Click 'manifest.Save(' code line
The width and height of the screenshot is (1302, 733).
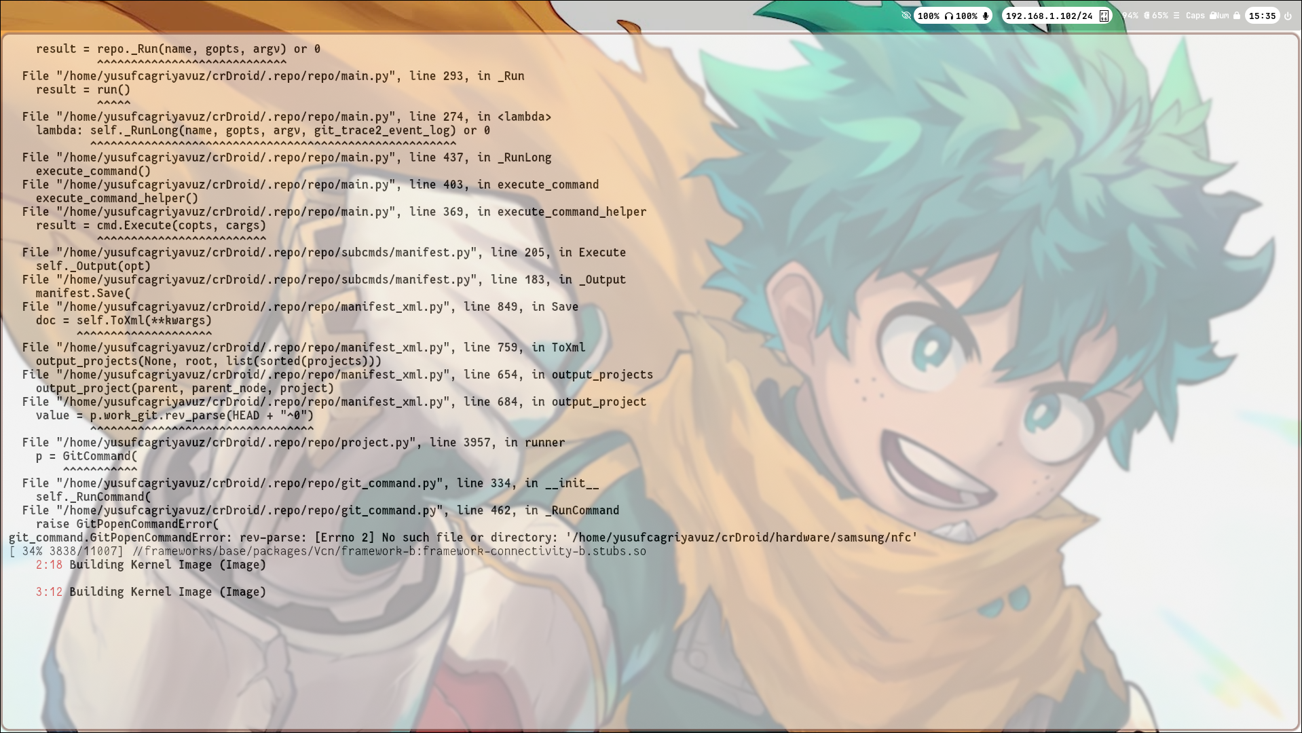tap(83, 293)
